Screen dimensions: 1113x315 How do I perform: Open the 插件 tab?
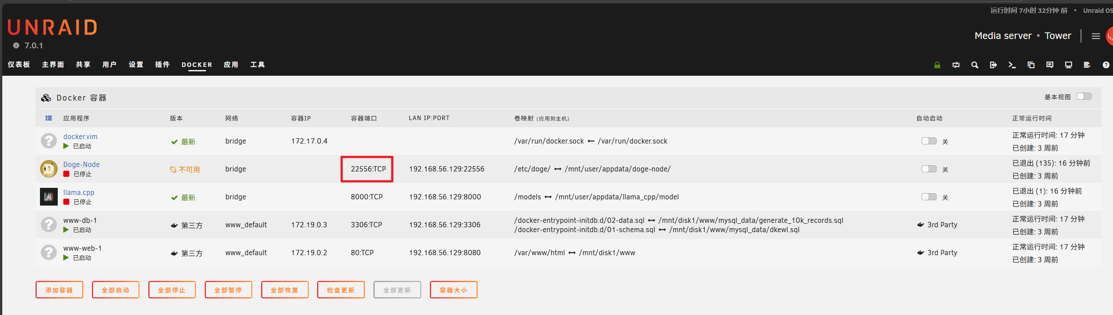coord(163,65)
